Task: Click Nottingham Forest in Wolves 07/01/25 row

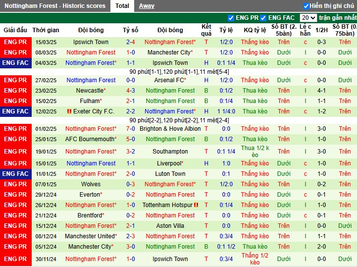Action: (170, 184)
